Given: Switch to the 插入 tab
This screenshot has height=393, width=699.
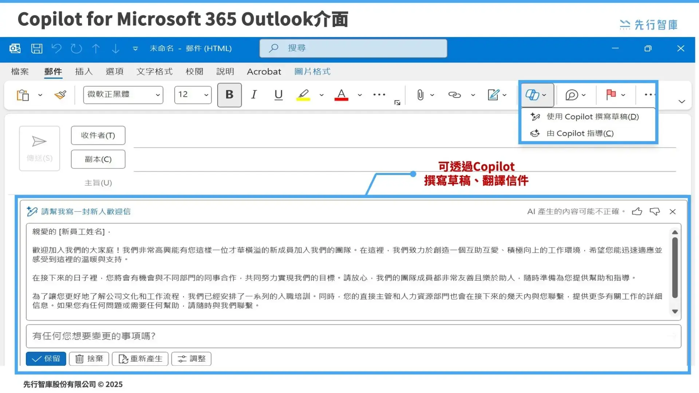Looking at the screenshot, I should click(84, 71).
